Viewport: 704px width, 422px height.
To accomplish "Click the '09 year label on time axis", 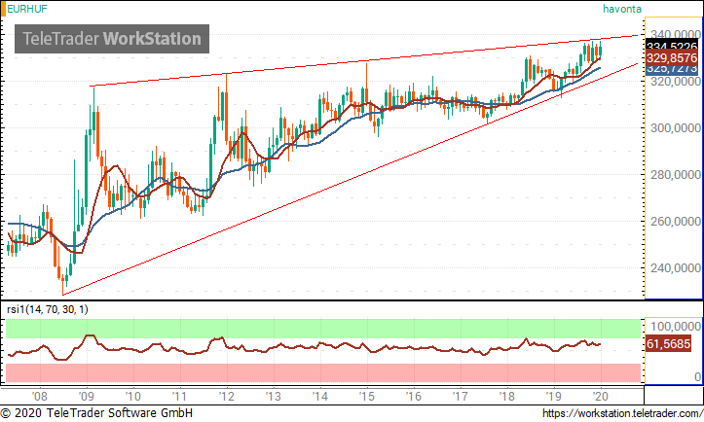I will (x=87, y=397).
